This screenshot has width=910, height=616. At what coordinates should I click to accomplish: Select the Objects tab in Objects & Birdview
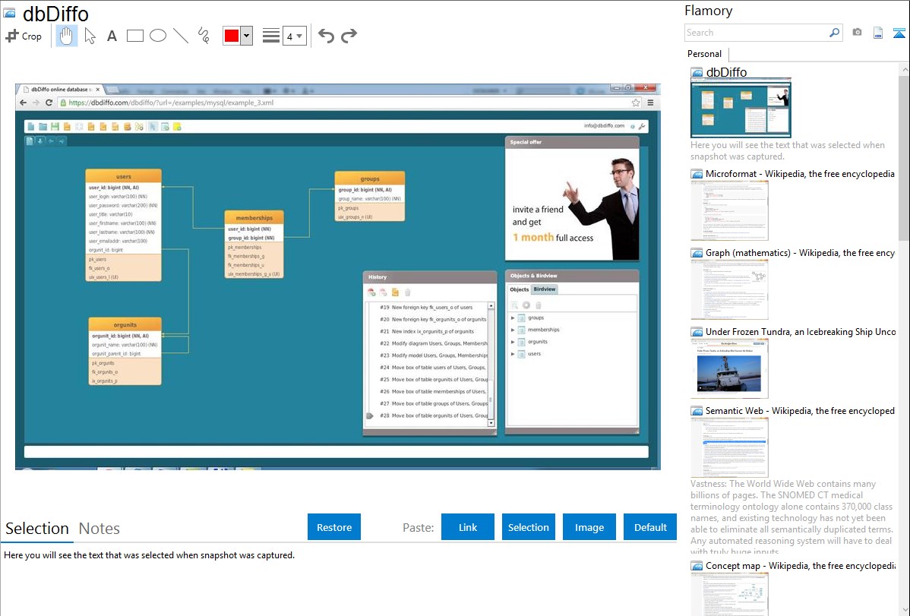pos(519,289)
